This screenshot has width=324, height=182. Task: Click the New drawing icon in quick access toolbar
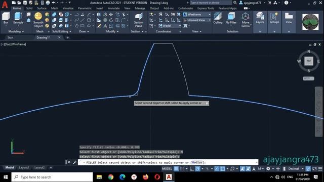pos(14,3)
